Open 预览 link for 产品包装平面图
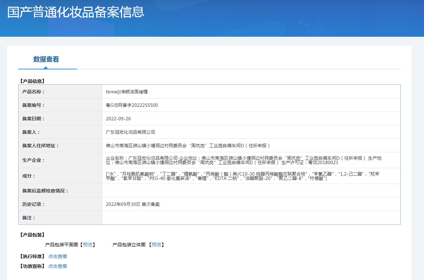The width and height of the screenshot is (424, 280). pyautogui.click(x=88, y=245)
